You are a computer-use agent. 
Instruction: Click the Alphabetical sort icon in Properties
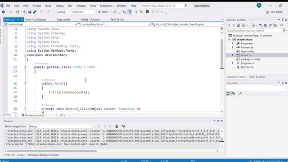tap(234, 94)
